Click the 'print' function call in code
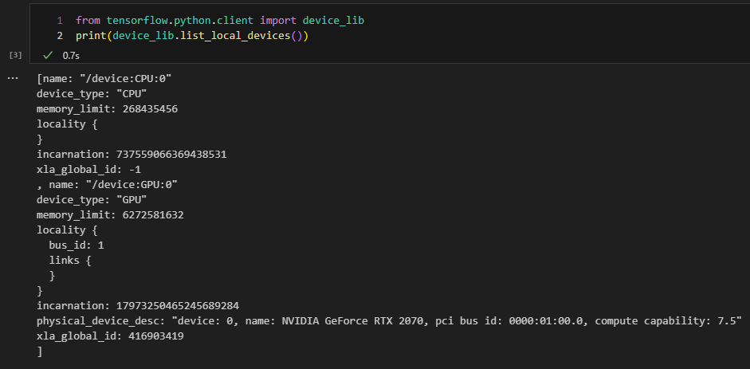 click(91, 36)
